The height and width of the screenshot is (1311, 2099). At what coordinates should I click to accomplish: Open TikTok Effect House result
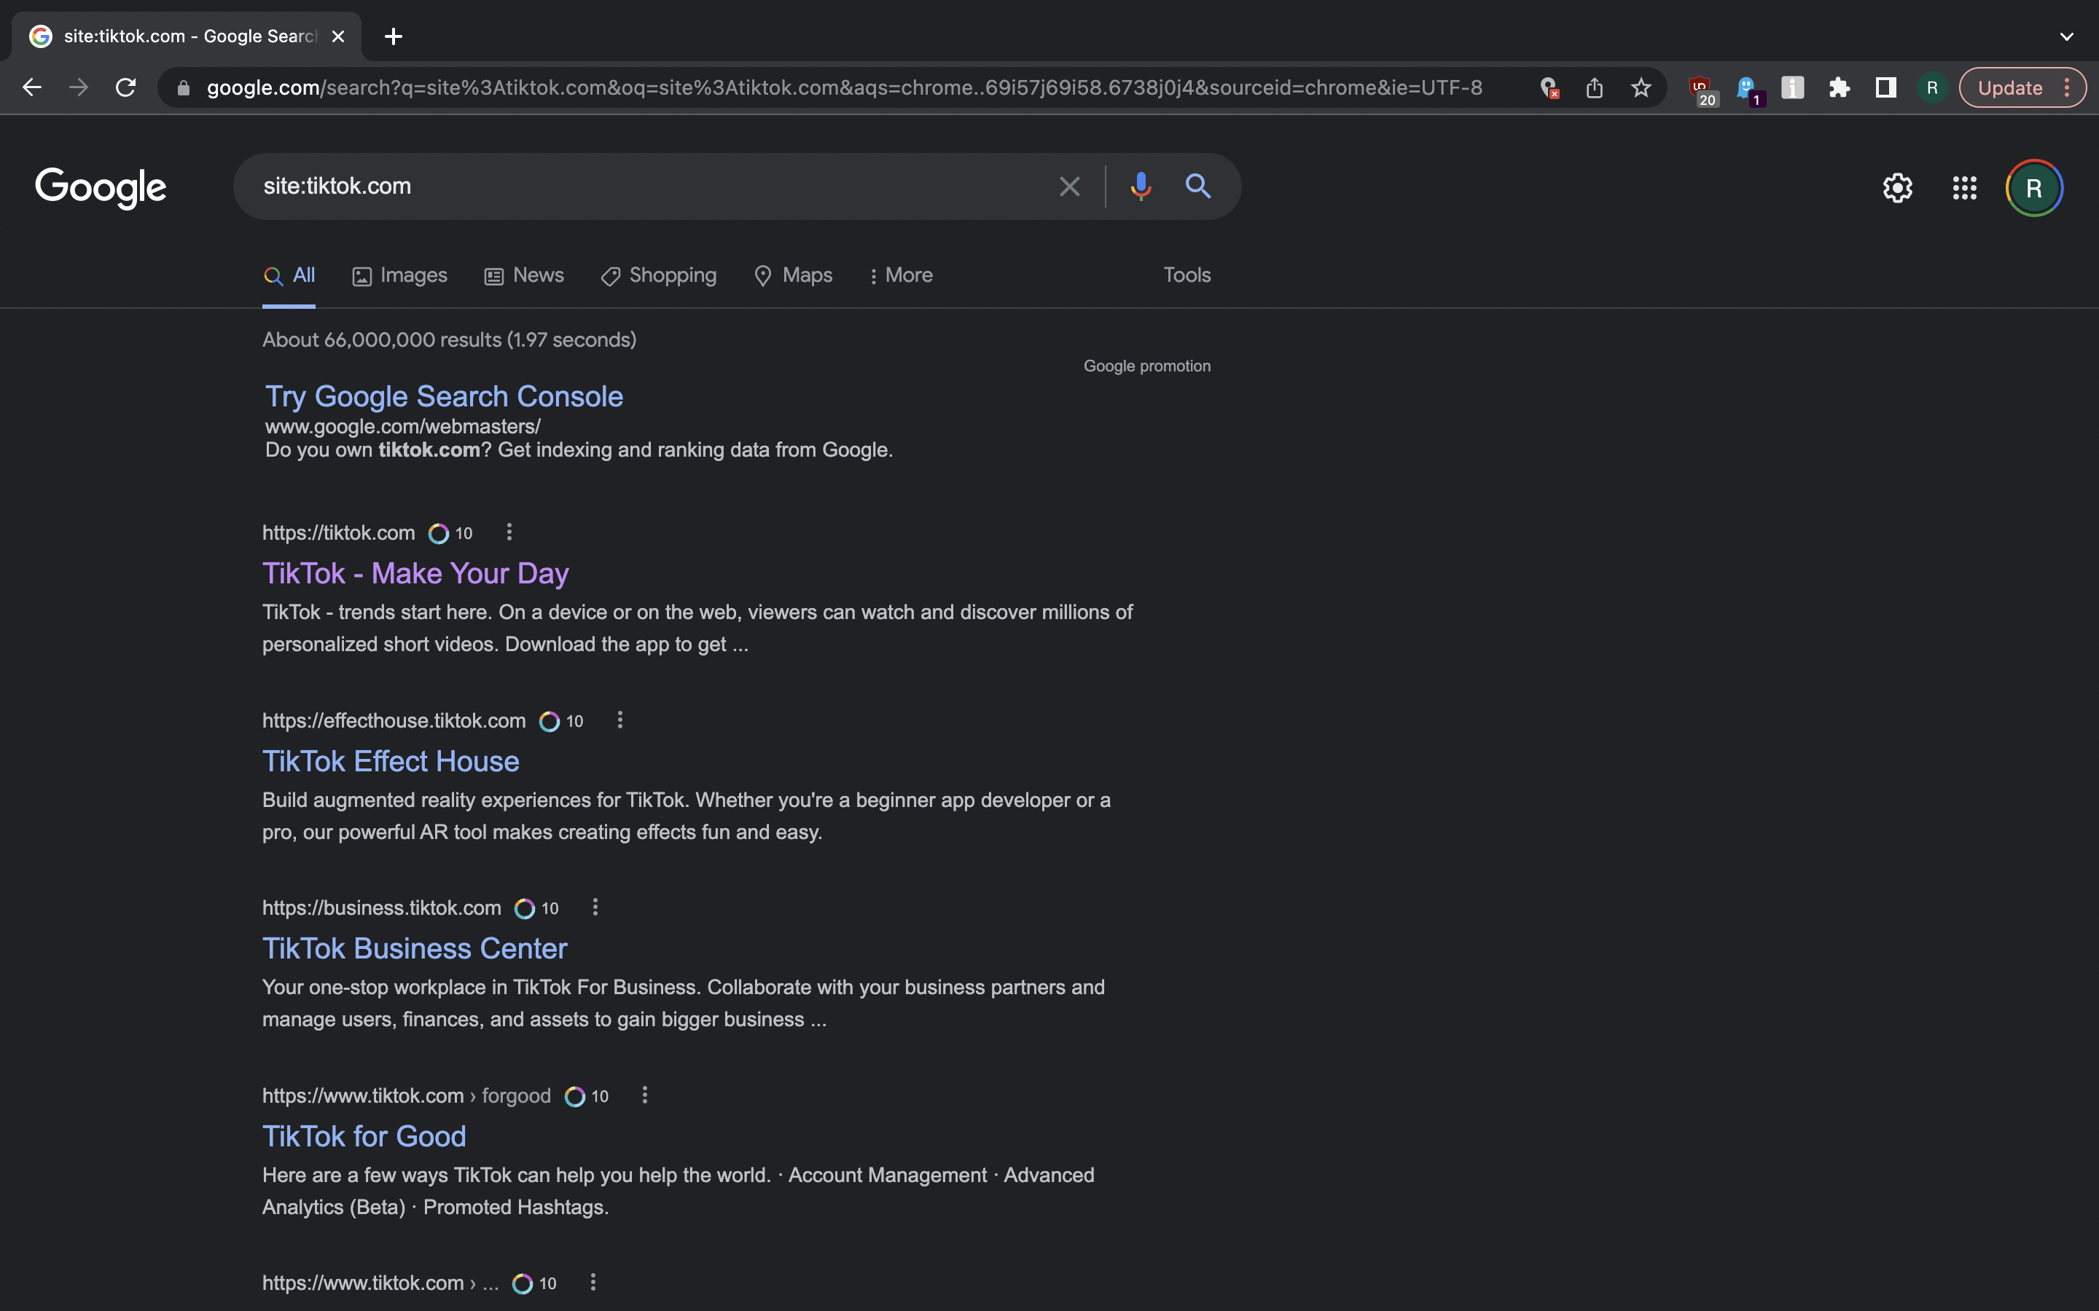coord(391,761)
